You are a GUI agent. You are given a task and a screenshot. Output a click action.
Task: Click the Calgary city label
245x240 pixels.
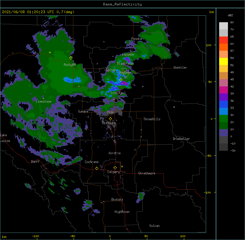pos(113,172)
